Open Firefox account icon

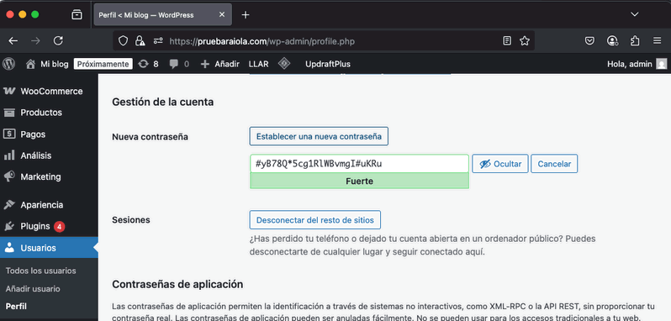[x=612, y=41]
